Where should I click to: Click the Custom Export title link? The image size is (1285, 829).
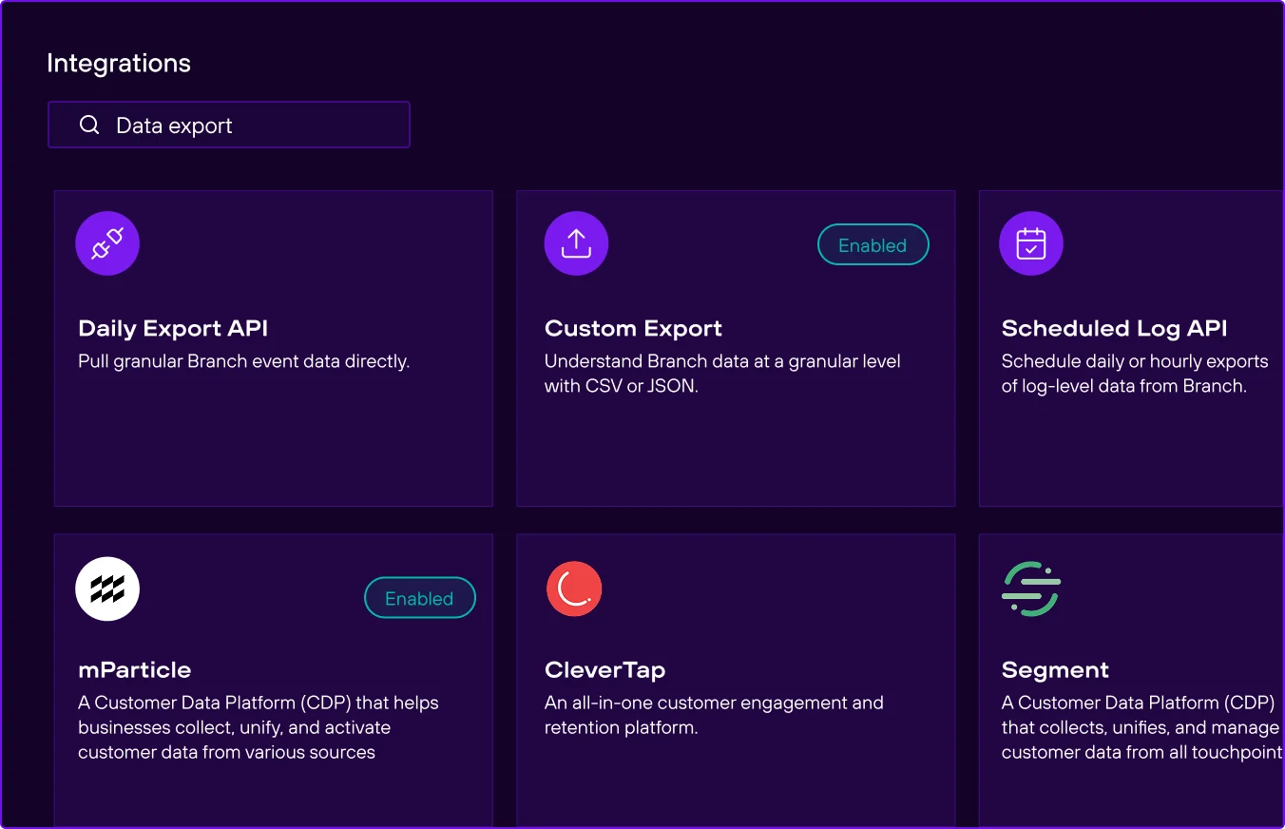[x=633, y=328]
